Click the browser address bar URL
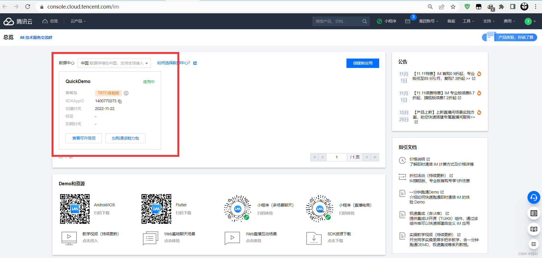This screenshot has height=258, width=542. [83, 7]
